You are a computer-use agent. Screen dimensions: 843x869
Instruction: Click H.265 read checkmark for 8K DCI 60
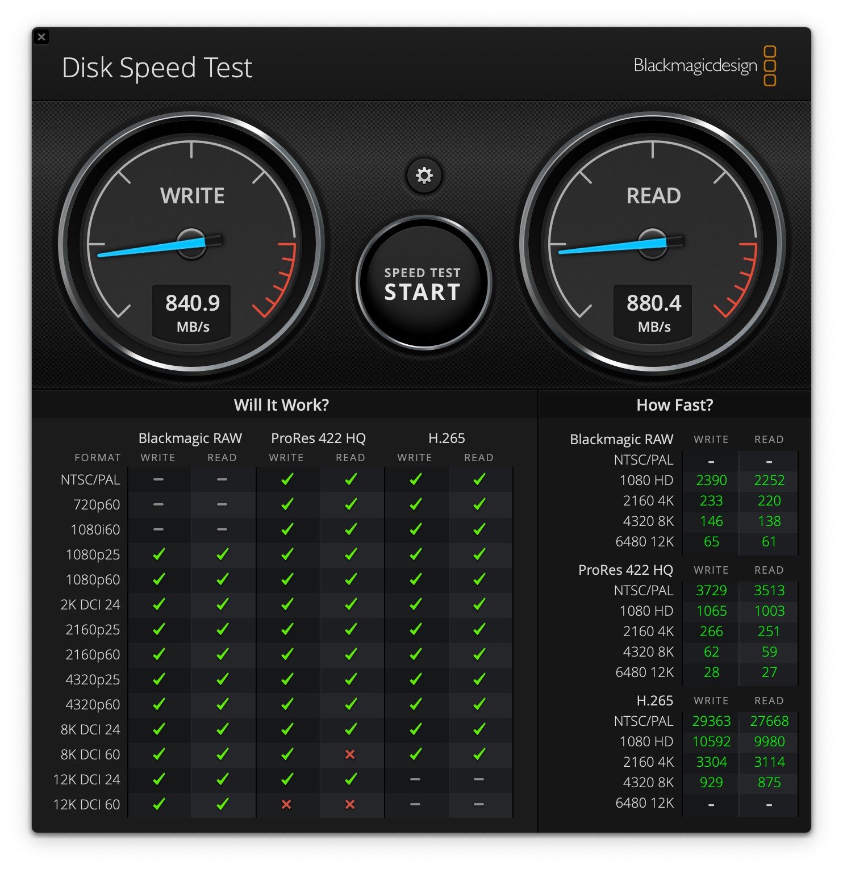(x=479, y=754)
